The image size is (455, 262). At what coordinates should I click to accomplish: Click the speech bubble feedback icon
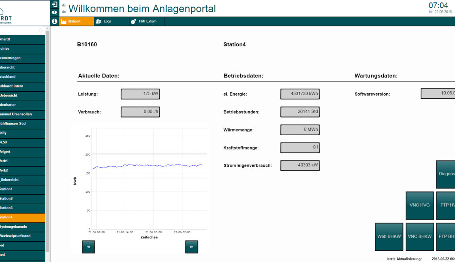tap(54, 12)
